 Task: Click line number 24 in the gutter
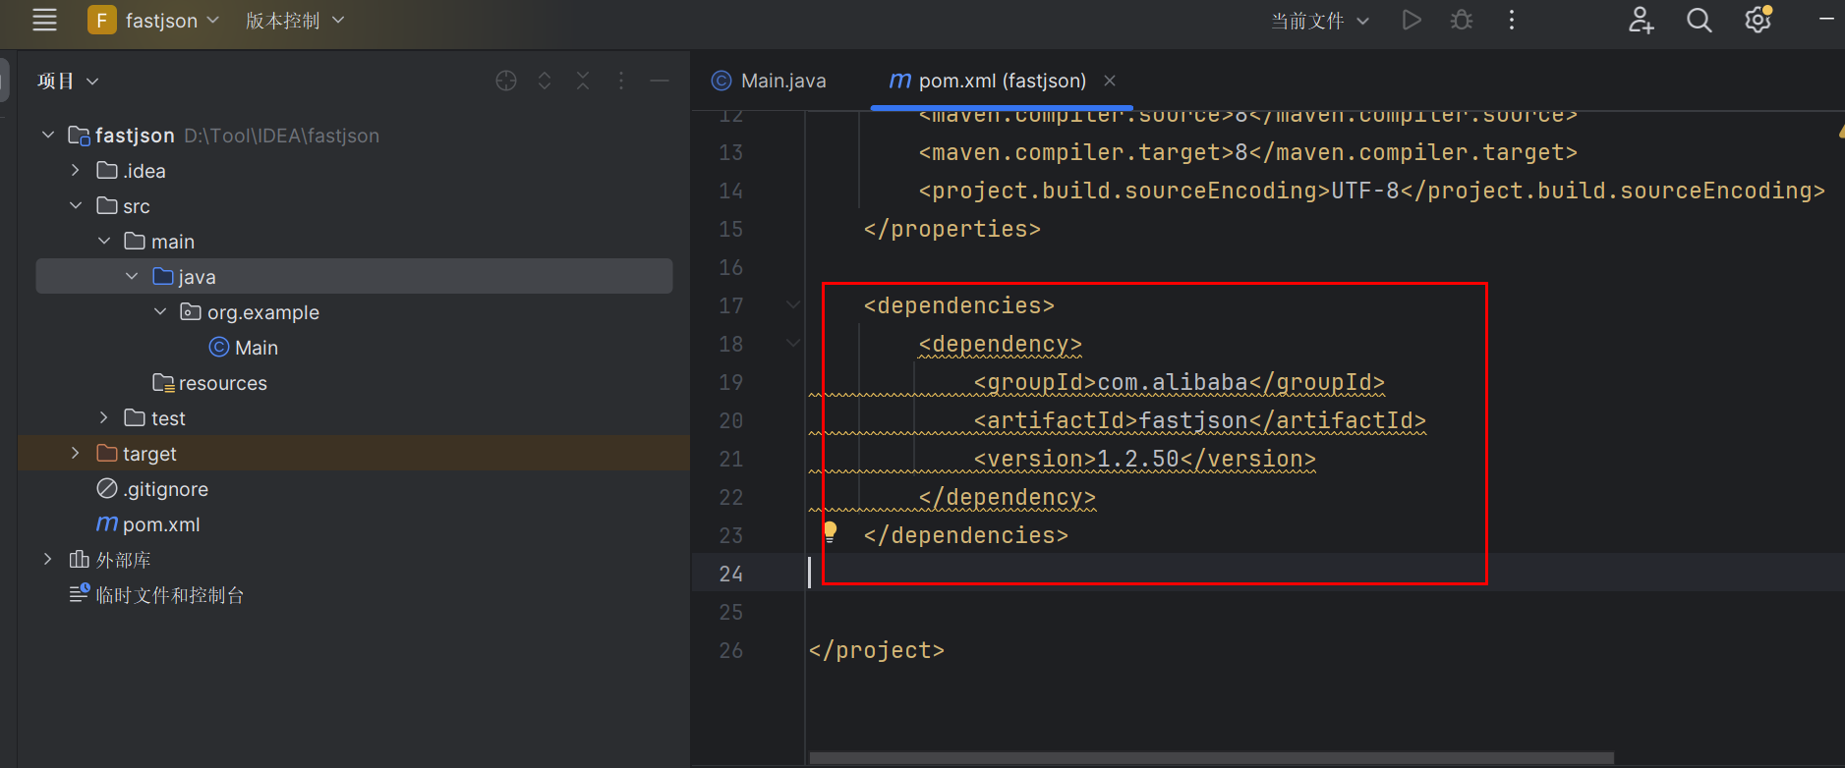[x=730, y=574]
